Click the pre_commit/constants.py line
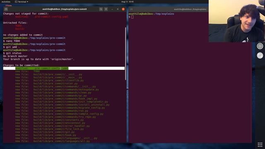 50,120
